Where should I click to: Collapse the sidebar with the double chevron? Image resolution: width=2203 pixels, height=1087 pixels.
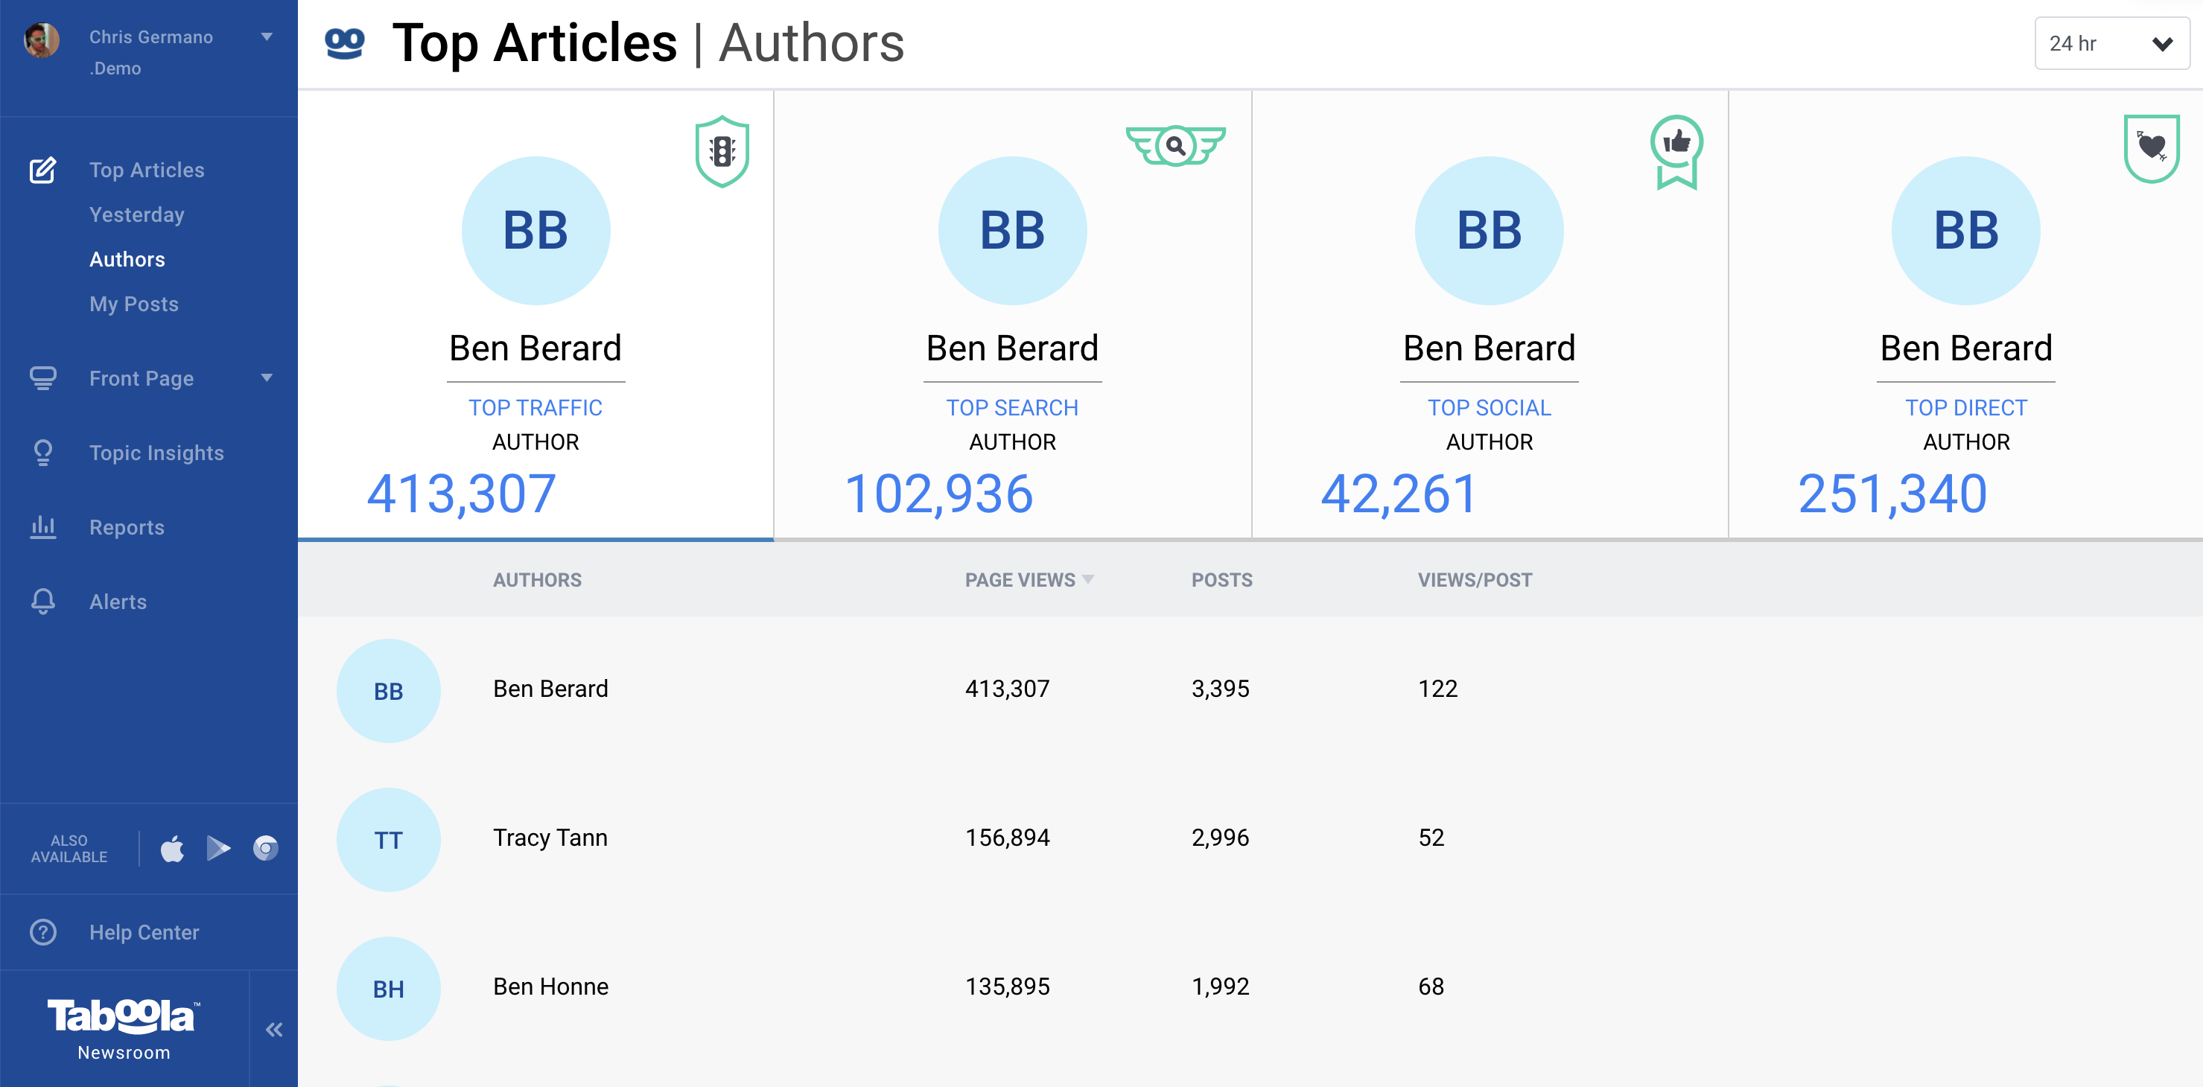click(x=273, y=1030)
